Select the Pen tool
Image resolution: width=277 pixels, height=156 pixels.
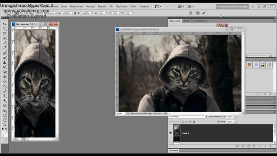click(5, 91)
